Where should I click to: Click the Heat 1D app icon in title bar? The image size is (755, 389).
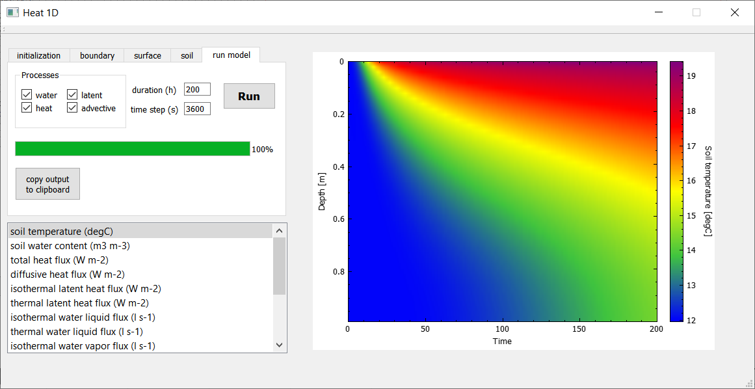[12, 12]
